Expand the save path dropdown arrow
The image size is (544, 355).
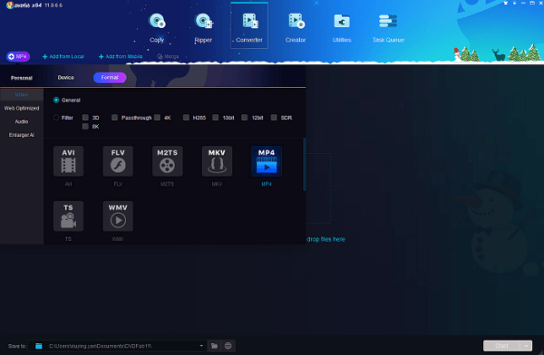tap(201, 346)
